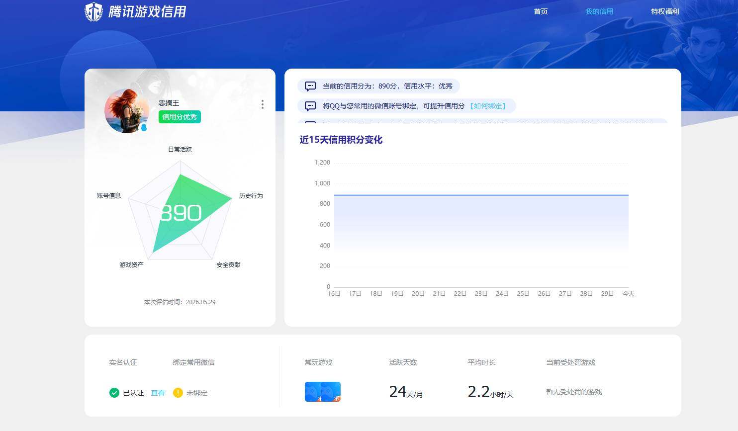This screenshot has width=738, height=431.
Task: Click the 历史行为 radar label
Action: coord(251,196)
